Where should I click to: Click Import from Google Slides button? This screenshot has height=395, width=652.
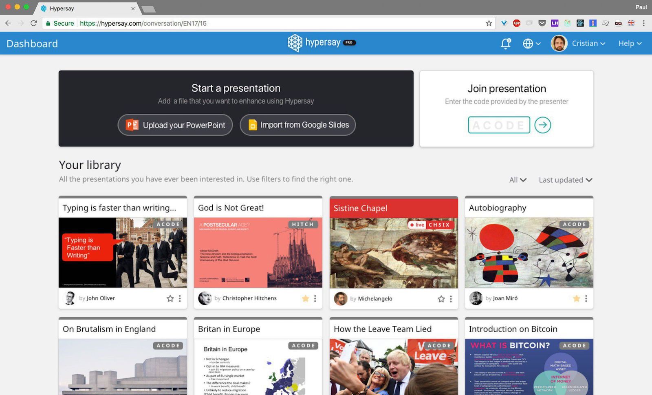[298, 125]
